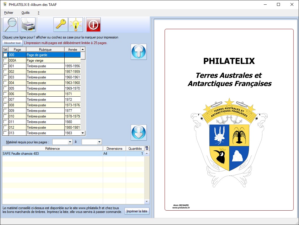This screenshot has height=225, width=299.
Task: Click the 'Page' column header
Action: (17, 50)
